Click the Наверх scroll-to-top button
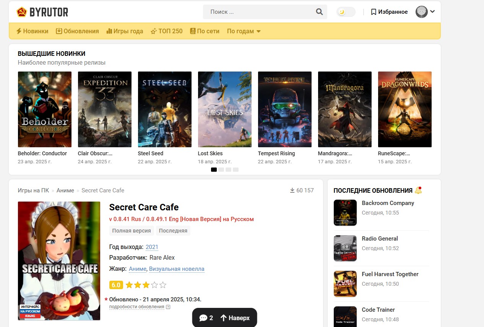 (x=235, y=318)
